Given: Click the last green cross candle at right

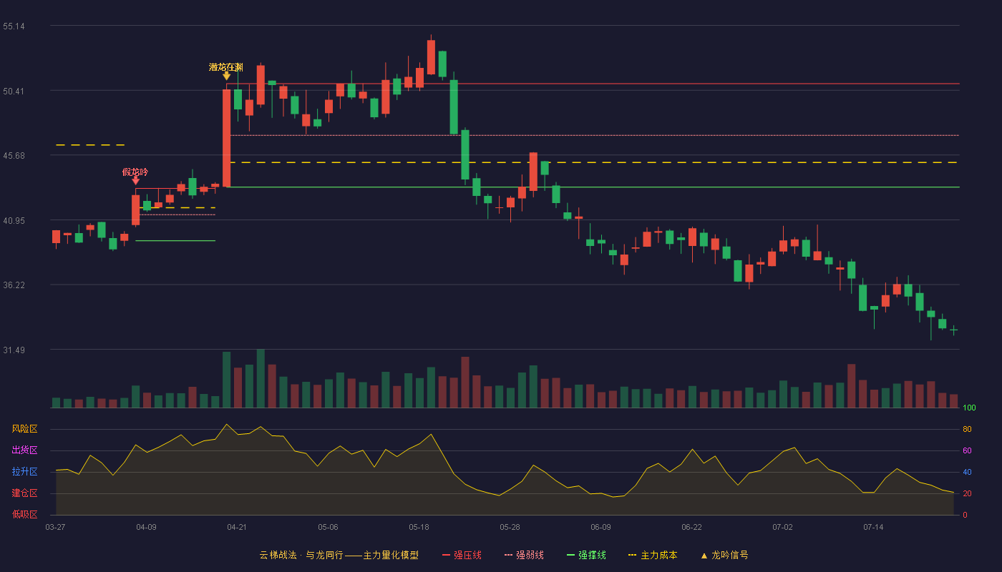Looking at the screenshot, I should point(953,330).
